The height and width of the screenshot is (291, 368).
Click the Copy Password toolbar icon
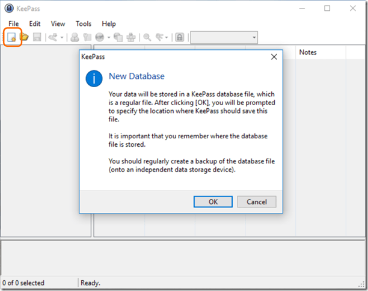(x=87, y=37)
